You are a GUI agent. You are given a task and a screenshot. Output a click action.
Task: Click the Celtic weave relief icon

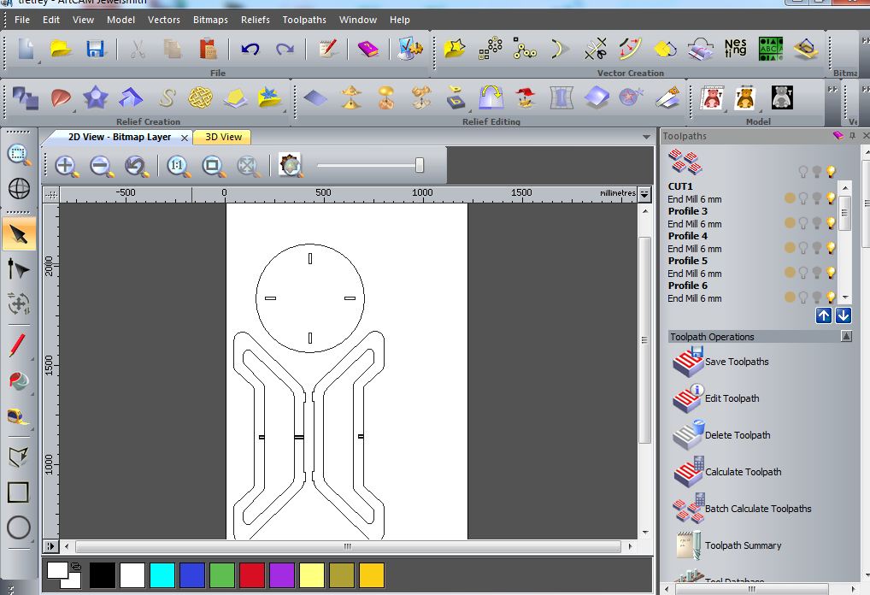tap(200, 98)
